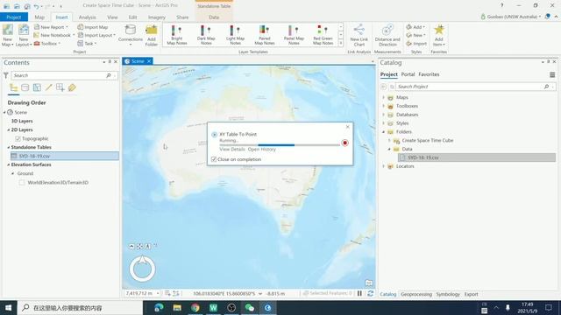Open Chrome from taskbar
Screen dimensions: 561x315
pyautogui.click(x=195, y=307)
